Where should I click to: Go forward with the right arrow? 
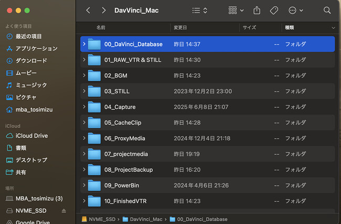[x=104, y=10]
